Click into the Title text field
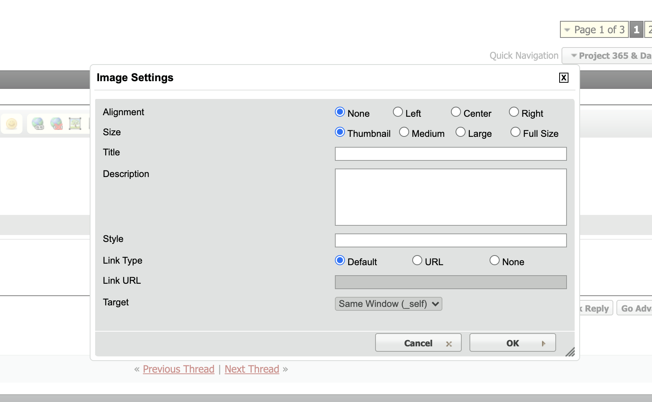The height and width of the screenshot is (402, 652). point(451,154)
